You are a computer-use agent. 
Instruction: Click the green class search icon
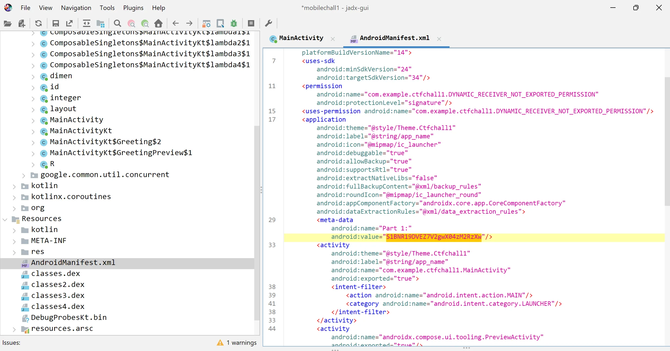tap(145, 24)
